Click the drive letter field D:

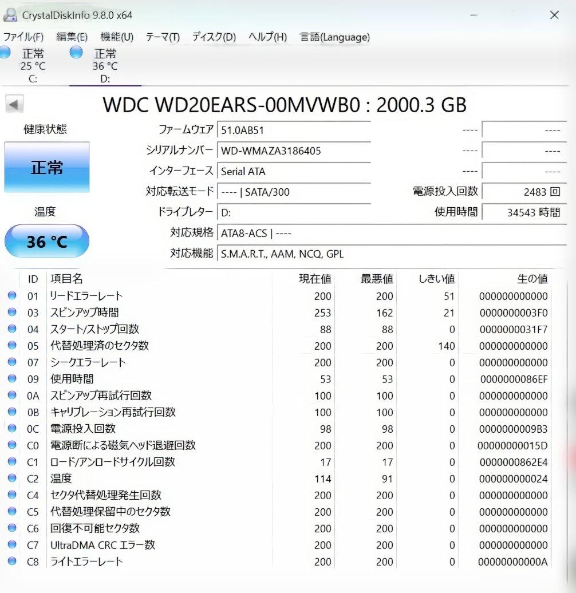[294, 212]
